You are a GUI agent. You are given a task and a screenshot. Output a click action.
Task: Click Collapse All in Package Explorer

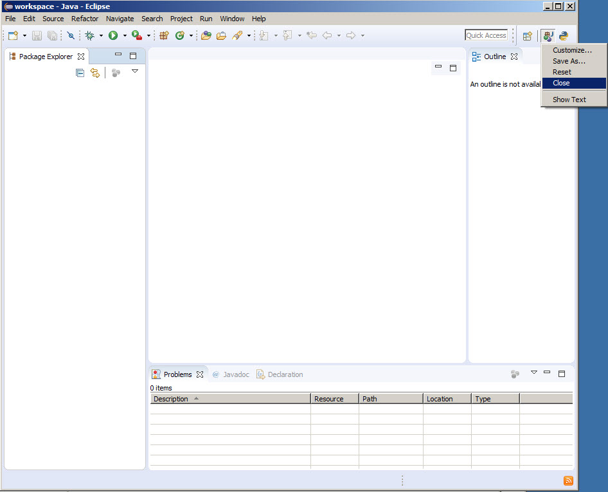80,73
